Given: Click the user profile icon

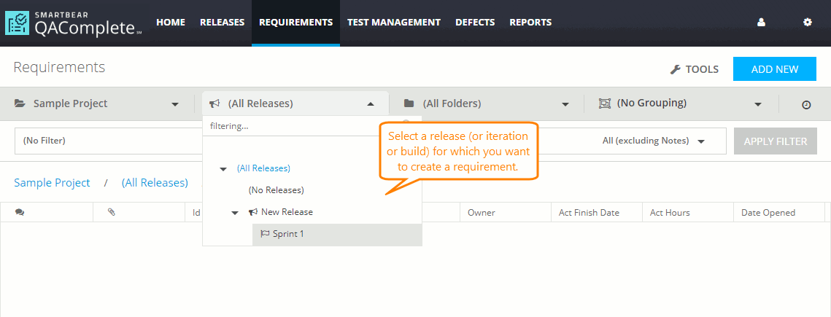Looking at the screenshot, I should [x=761, y=23].
